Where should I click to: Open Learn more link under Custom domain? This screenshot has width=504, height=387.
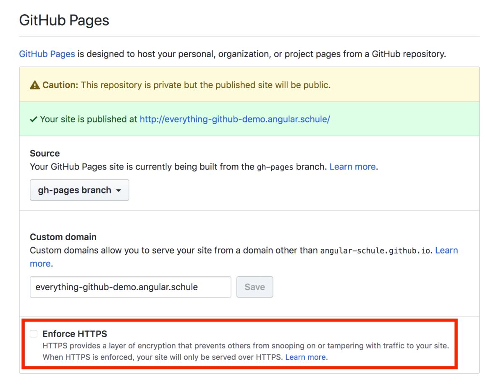click(446, 251)
